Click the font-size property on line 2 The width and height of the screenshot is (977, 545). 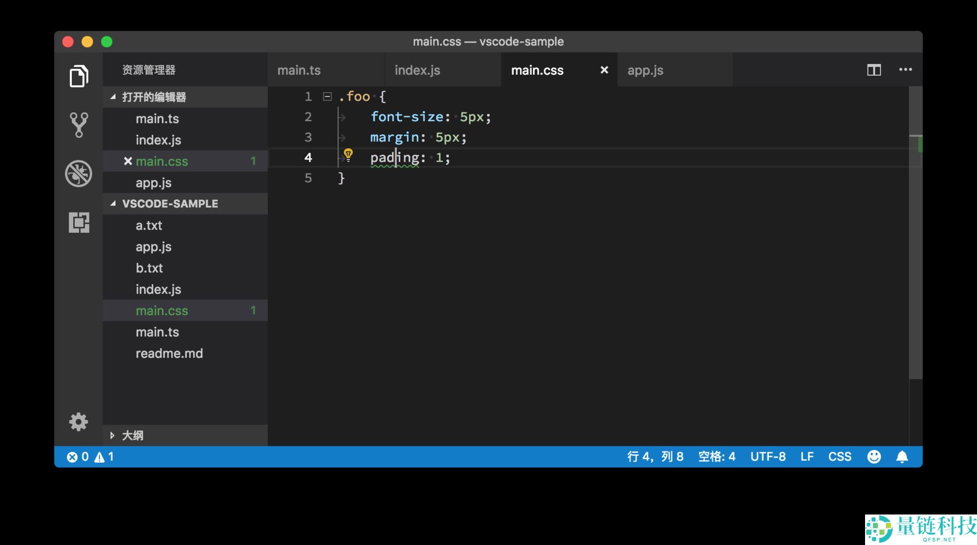pos(407,117)
